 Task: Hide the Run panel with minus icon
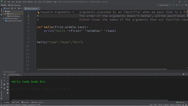[x=187, y=74]
